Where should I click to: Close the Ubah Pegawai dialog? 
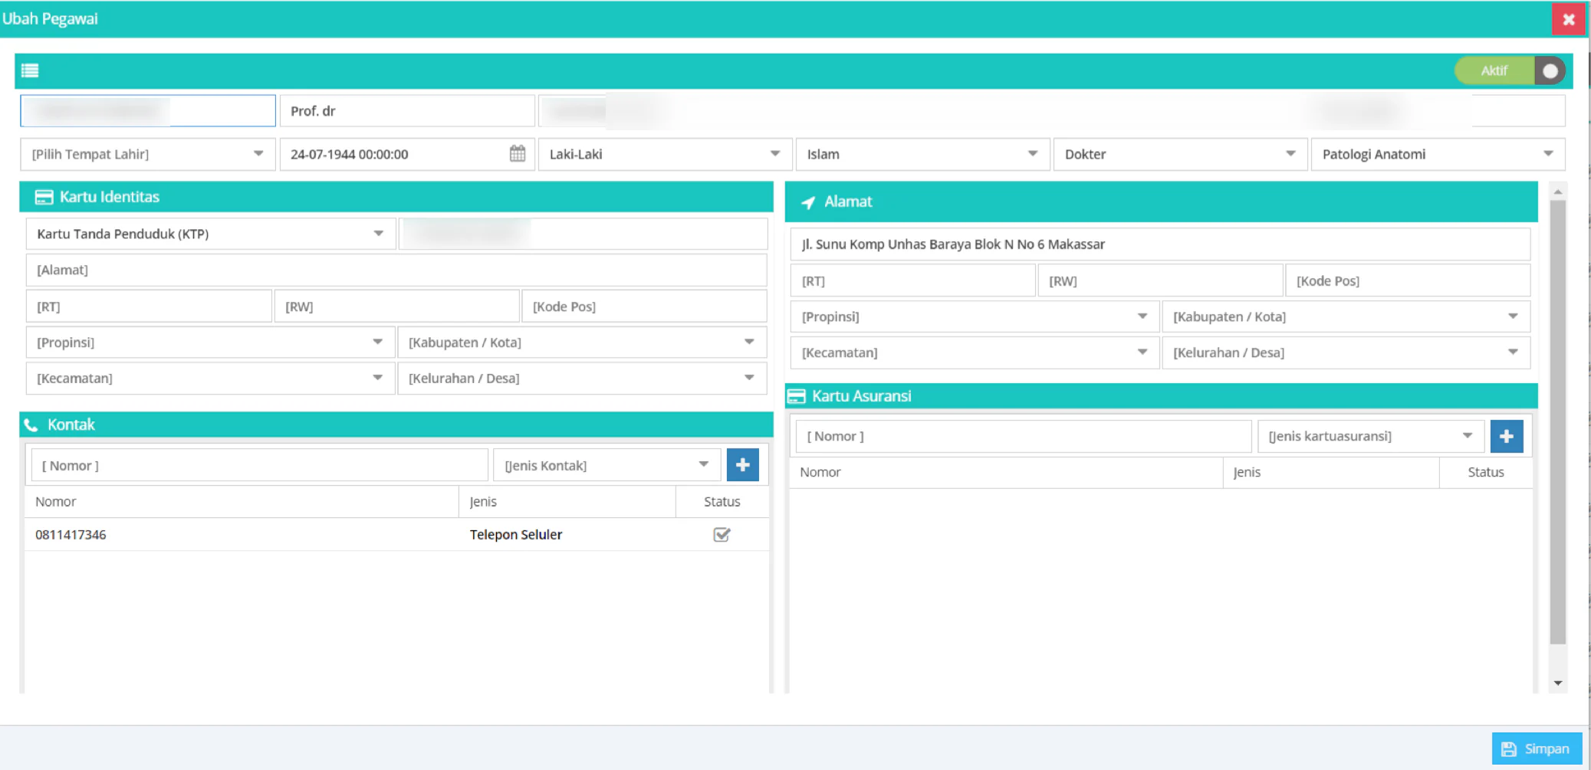click(x=1569, y=19)
